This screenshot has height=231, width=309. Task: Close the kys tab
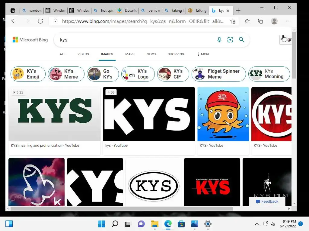(x=228, y=11)
